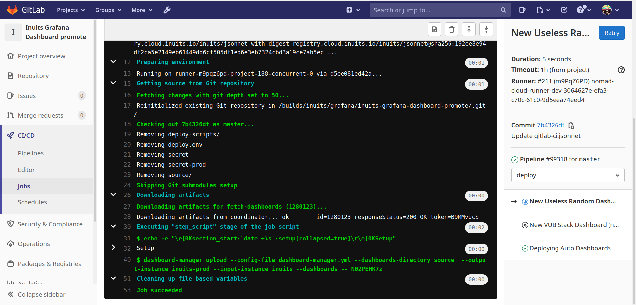Click the Packages & Registries box icon
Screen dimensions: 636x305
11,264
